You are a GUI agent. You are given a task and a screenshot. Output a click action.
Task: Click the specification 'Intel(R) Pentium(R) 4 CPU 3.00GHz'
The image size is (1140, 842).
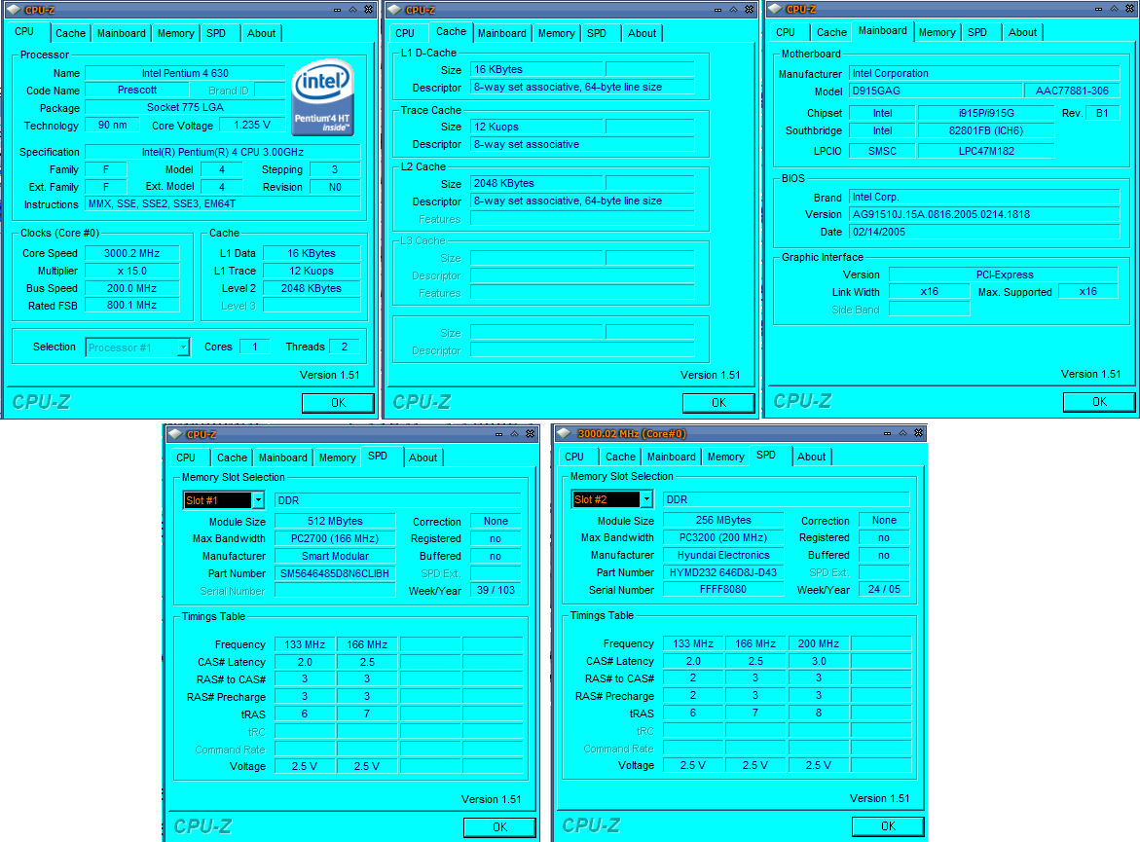pos(223,152)
